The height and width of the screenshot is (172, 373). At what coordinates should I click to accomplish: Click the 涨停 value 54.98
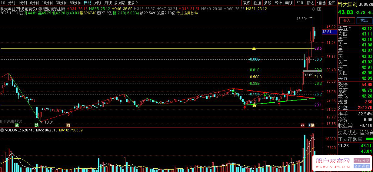pyautogui.click(x=366, y=85)
